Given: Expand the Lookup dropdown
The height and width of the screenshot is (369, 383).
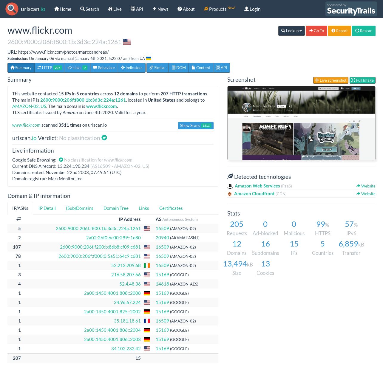Looking at the screenshot, I should click(291, 31).
